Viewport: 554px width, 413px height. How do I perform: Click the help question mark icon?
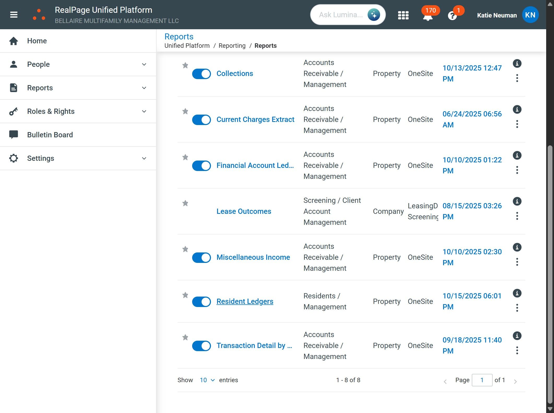pos(452,16)
